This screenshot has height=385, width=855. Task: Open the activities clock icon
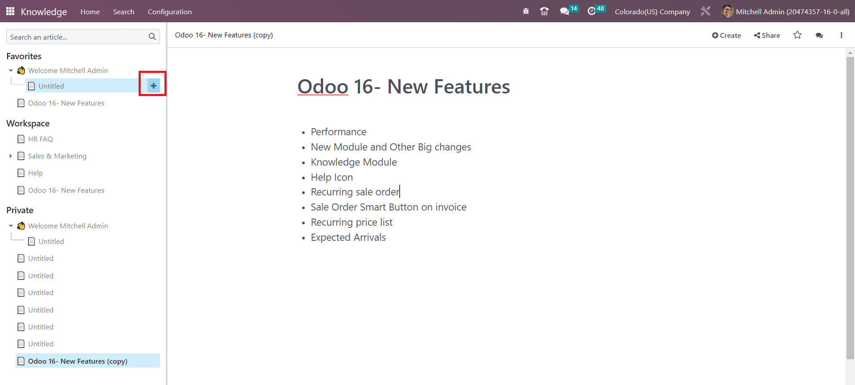point(592,12)
